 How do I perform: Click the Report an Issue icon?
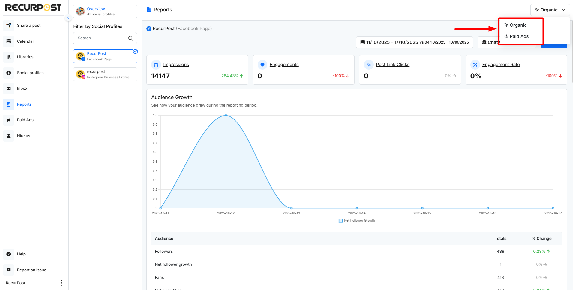click(x=9, y=270)
